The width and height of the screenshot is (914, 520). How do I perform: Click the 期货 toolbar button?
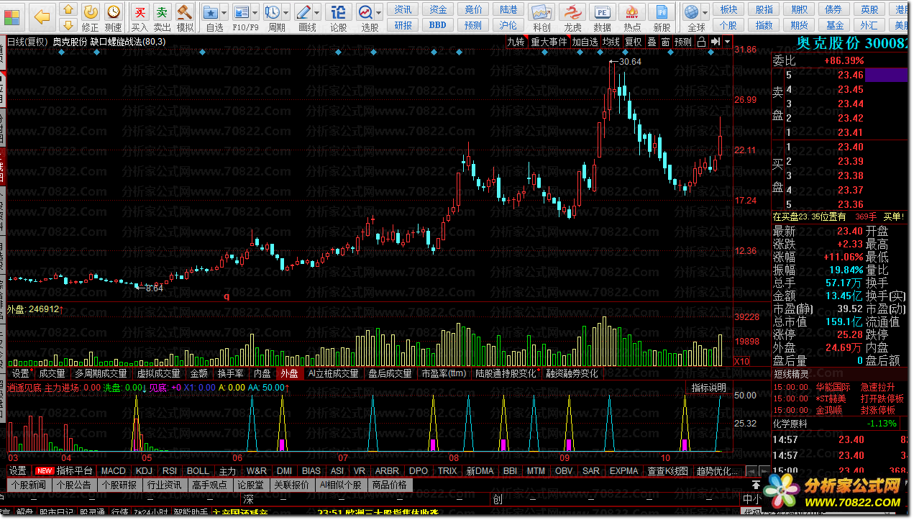(799, 25)
